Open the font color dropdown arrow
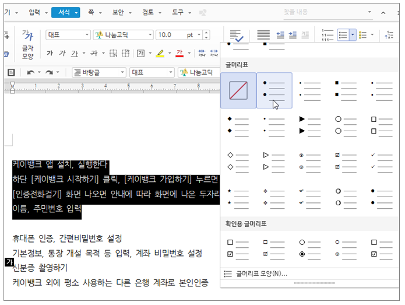 189,53
